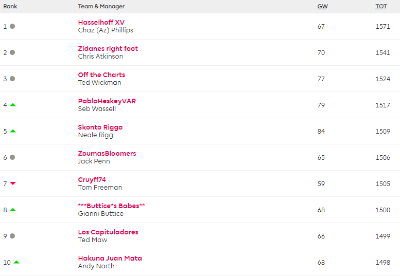Click the red down arrow at rank 7
The height and width of the screenshot is (276, 400).
coord(13,183)
